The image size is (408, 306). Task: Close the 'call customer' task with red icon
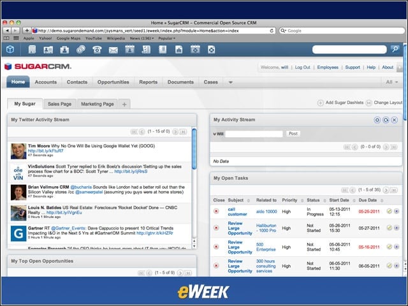[x=216, y=211]
